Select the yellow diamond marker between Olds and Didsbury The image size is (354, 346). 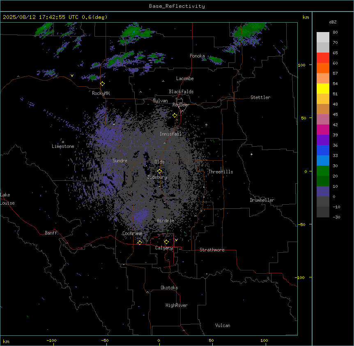(159, 171)
